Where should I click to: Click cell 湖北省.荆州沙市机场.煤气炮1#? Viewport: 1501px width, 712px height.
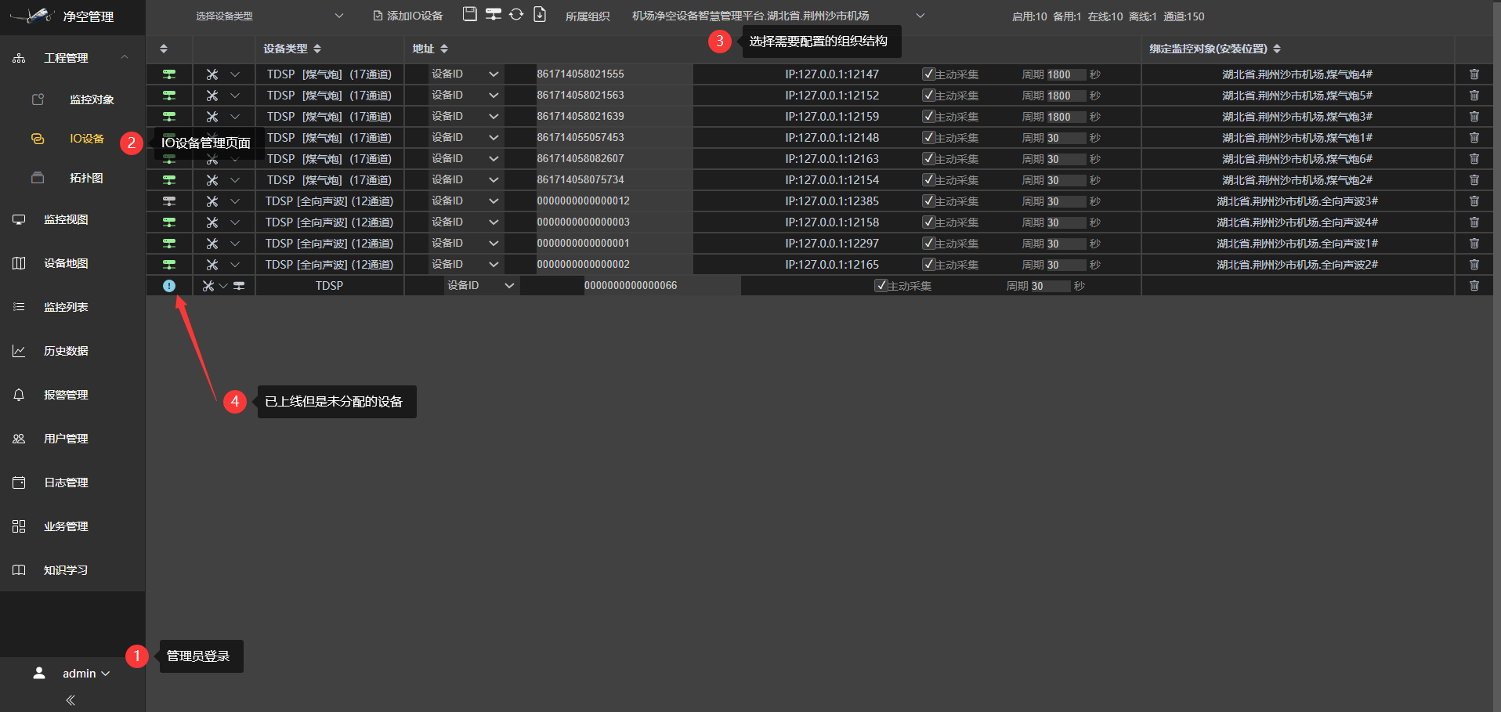1297,138
